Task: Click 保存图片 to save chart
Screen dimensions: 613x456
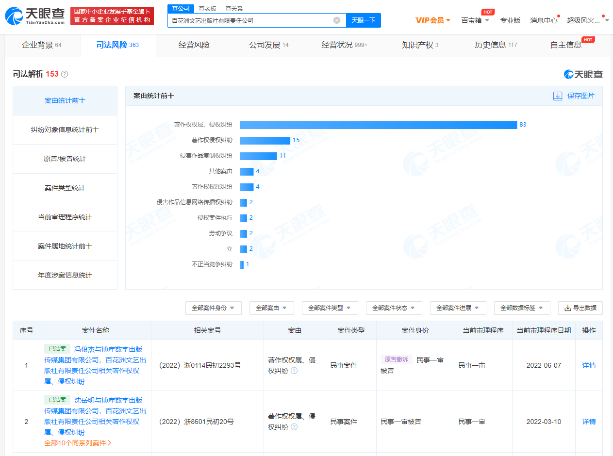Action: (581, 96)
